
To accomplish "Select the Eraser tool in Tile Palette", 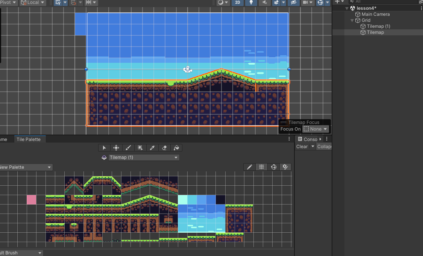I will pyautogui.click(x=164, y=147).
